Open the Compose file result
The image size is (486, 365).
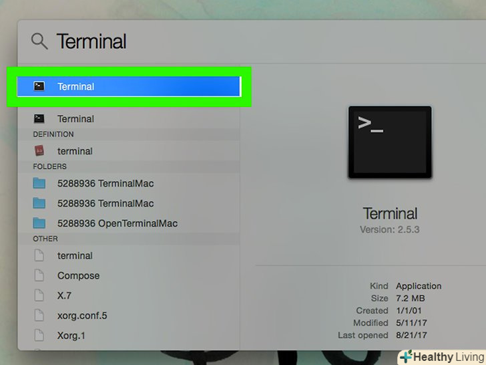[x=129, y=275]
